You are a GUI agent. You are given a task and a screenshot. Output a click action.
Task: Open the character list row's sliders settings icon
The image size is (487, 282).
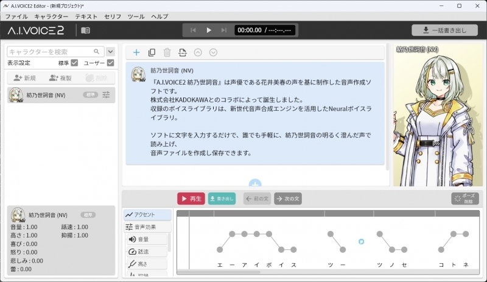click(x=106, y=95)
